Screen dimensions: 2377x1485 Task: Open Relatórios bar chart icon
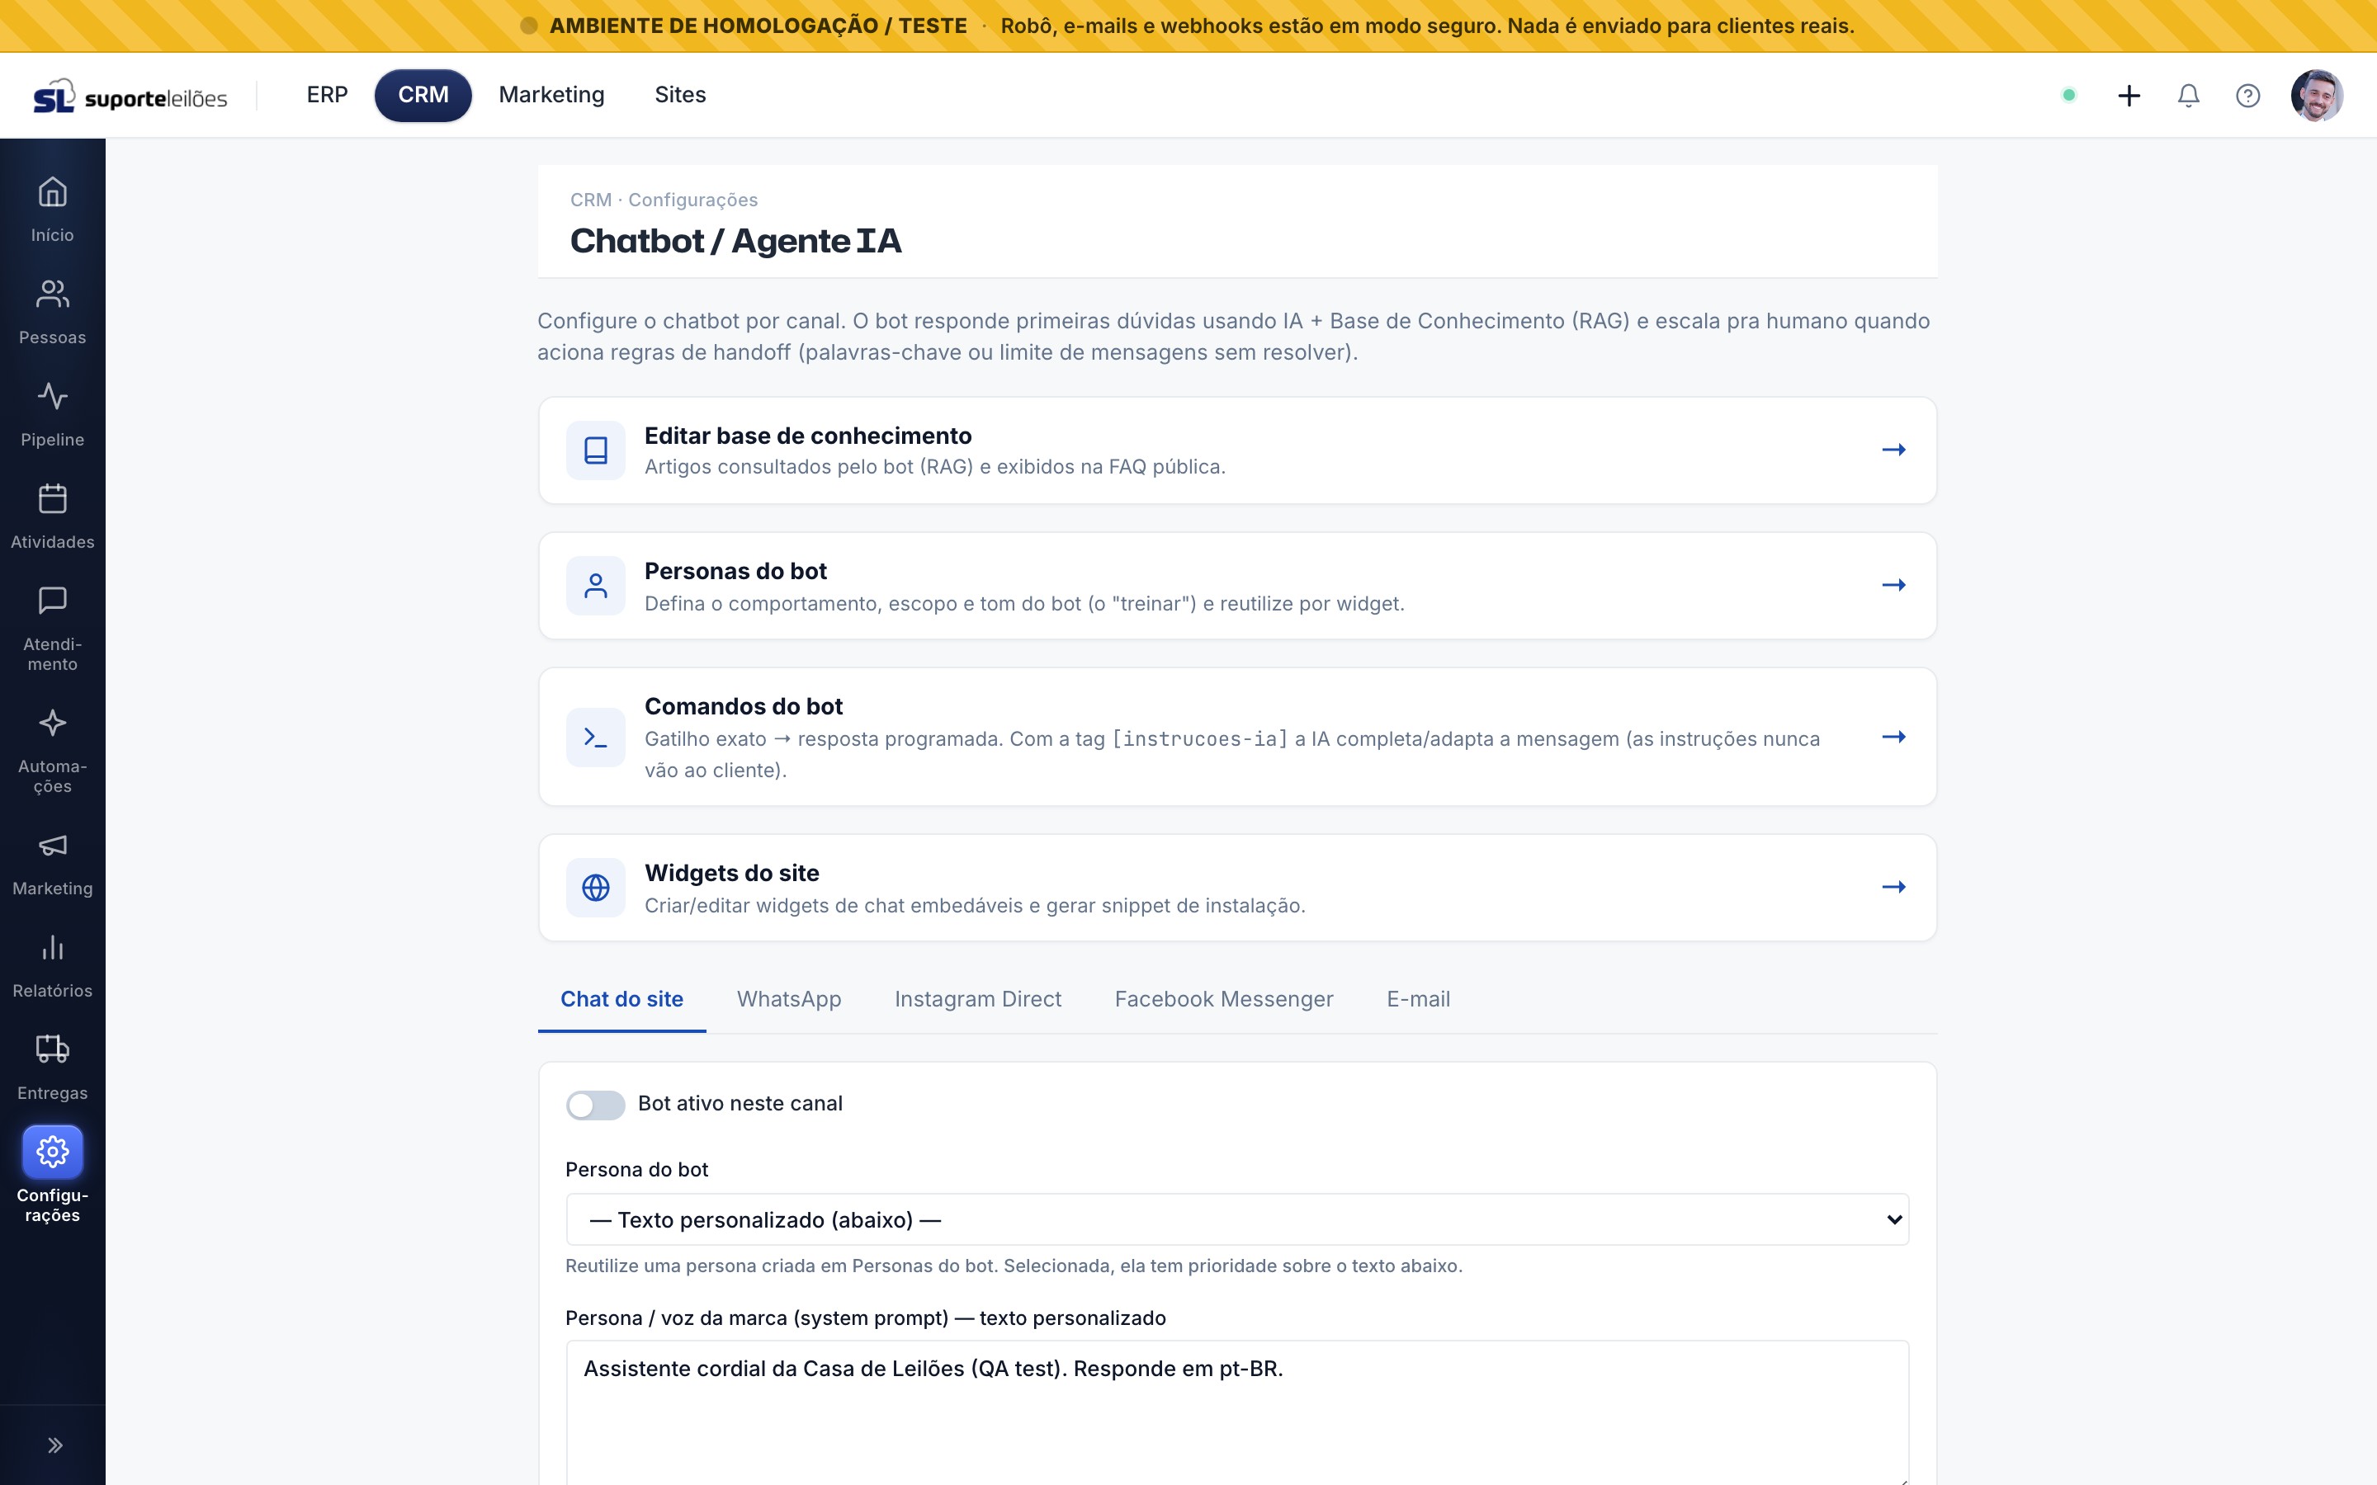pyautogui.click(x=52, y=947)
